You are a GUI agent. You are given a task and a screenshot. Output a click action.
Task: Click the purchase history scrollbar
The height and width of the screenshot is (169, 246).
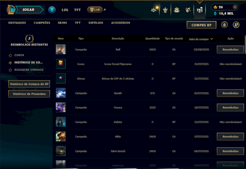click(245, 44)
